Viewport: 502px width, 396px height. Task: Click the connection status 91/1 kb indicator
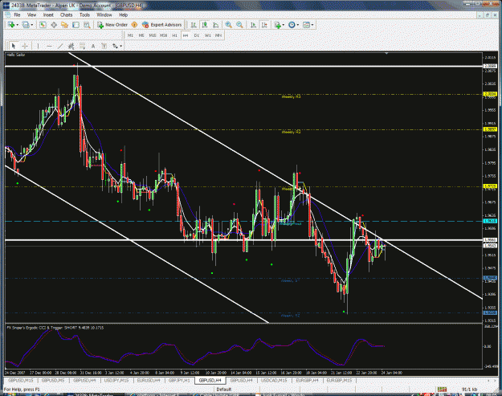469,390
